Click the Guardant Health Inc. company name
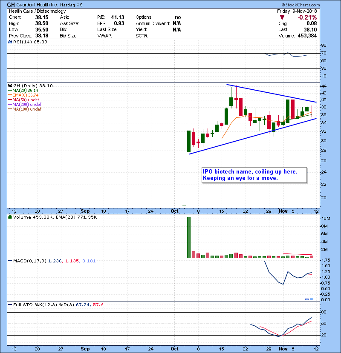The height and width of the screenshot is (353, 341). pyautogui.click(x=37, y=5)
